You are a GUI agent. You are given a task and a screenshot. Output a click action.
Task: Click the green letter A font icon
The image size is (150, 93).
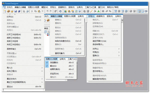(x=98, y=11)
